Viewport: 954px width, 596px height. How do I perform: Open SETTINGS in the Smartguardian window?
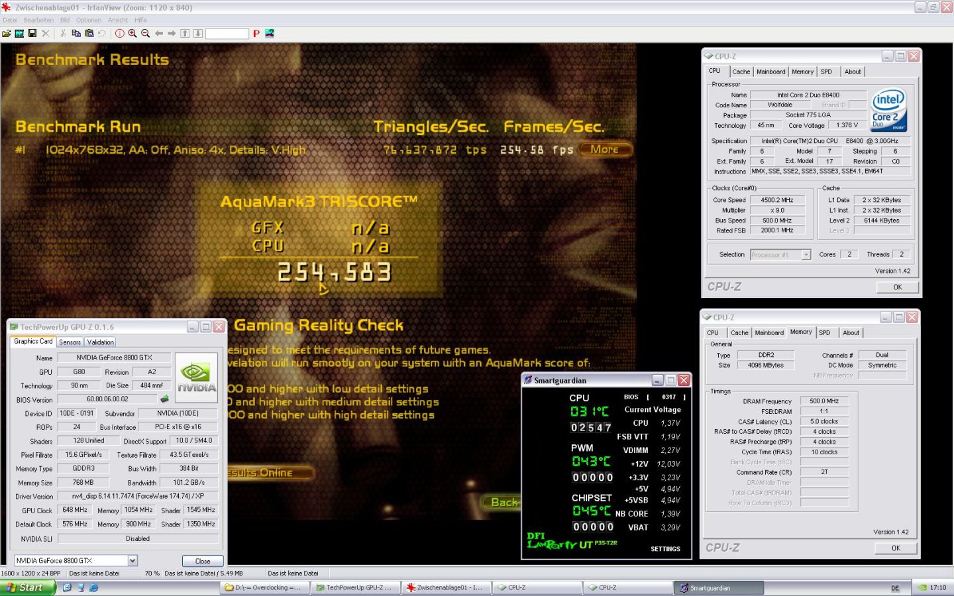click(x=665, y=549)
